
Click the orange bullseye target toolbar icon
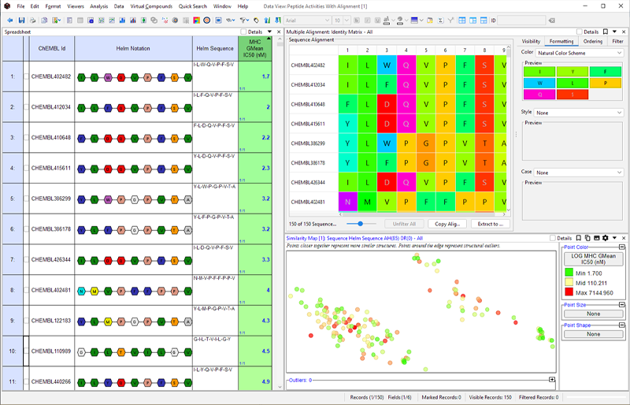tap(206, 20)
